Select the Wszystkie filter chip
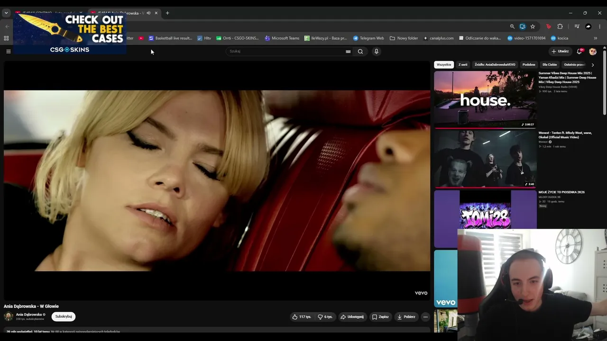 point(444,64)
